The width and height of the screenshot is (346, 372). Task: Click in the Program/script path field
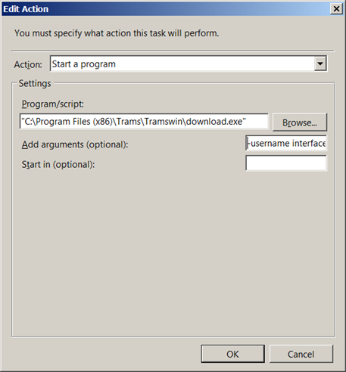coord(144,122)
